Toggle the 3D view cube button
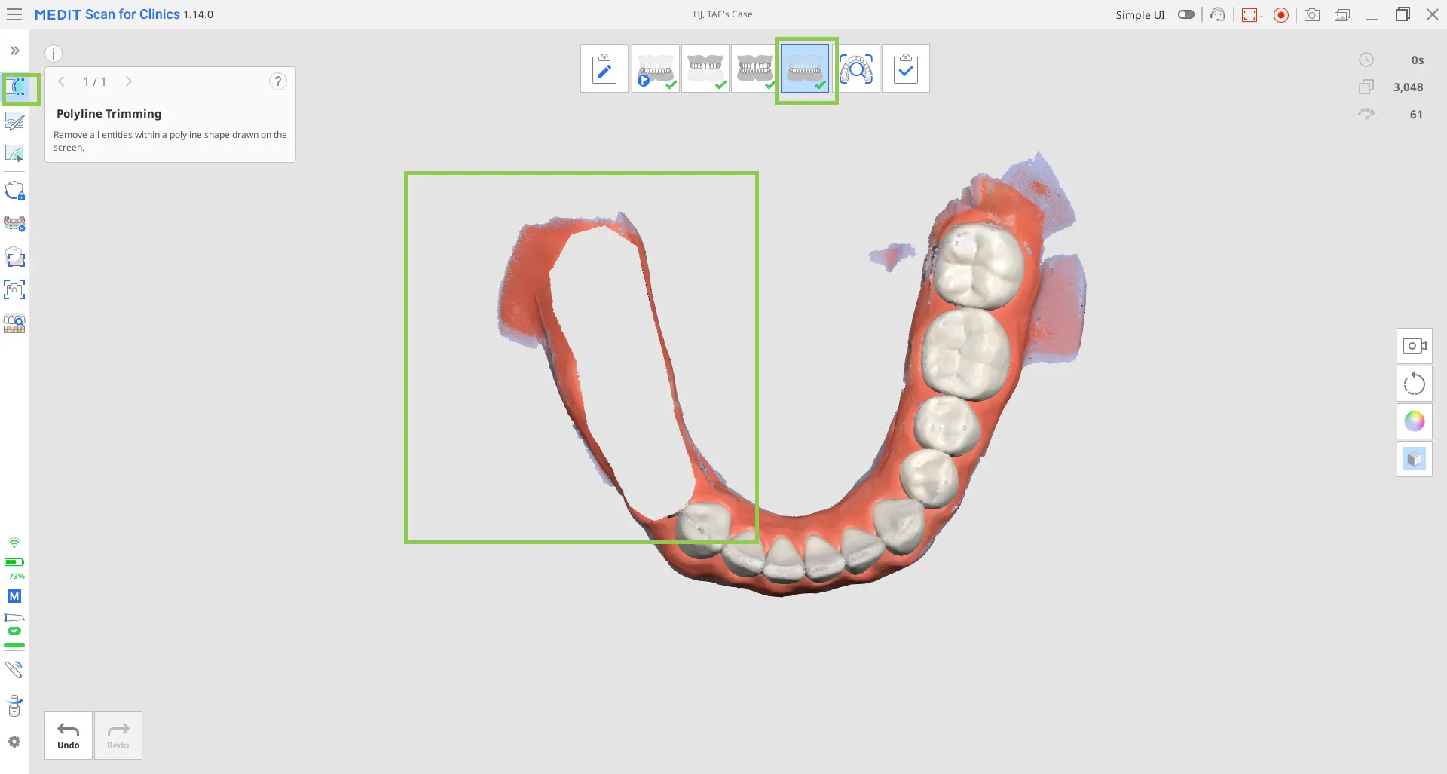 (1415, 459)
